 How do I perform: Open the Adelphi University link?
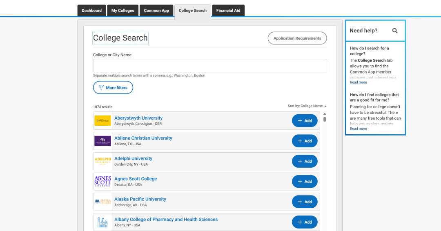133,158
